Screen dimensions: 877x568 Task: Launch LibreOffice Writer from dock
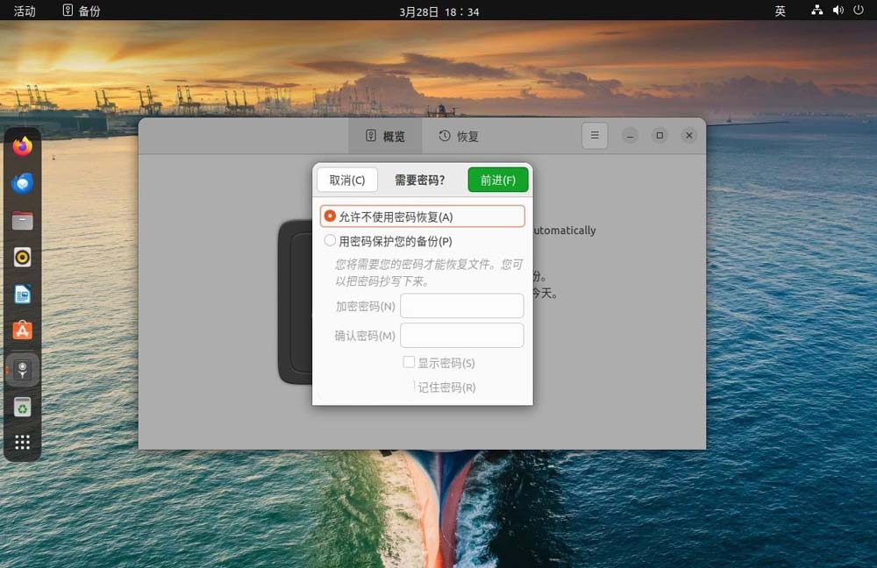(23, 295)
